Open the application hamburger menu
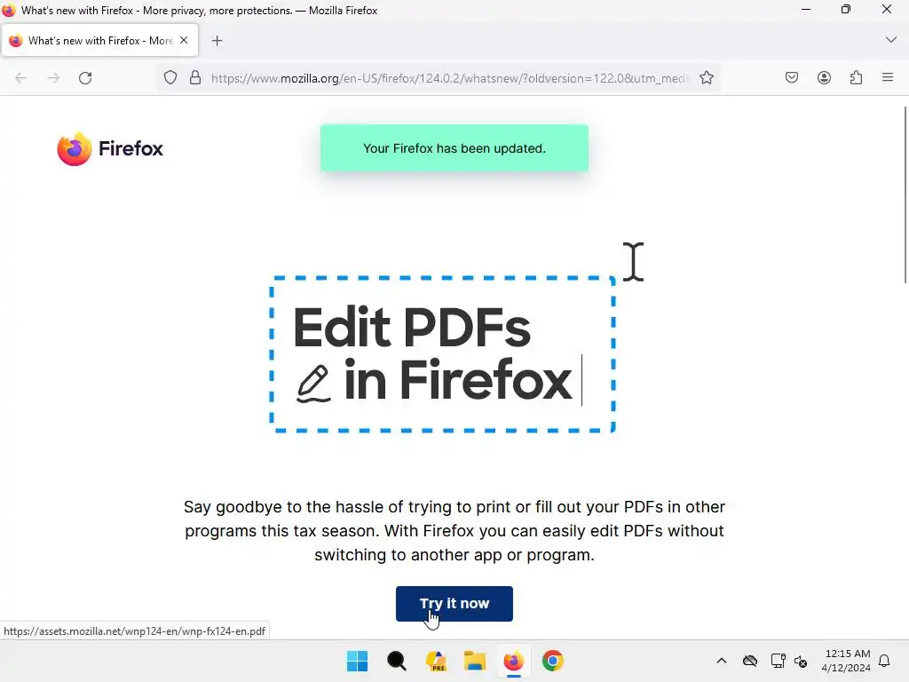The image size is (909, 682). (888, 77)
